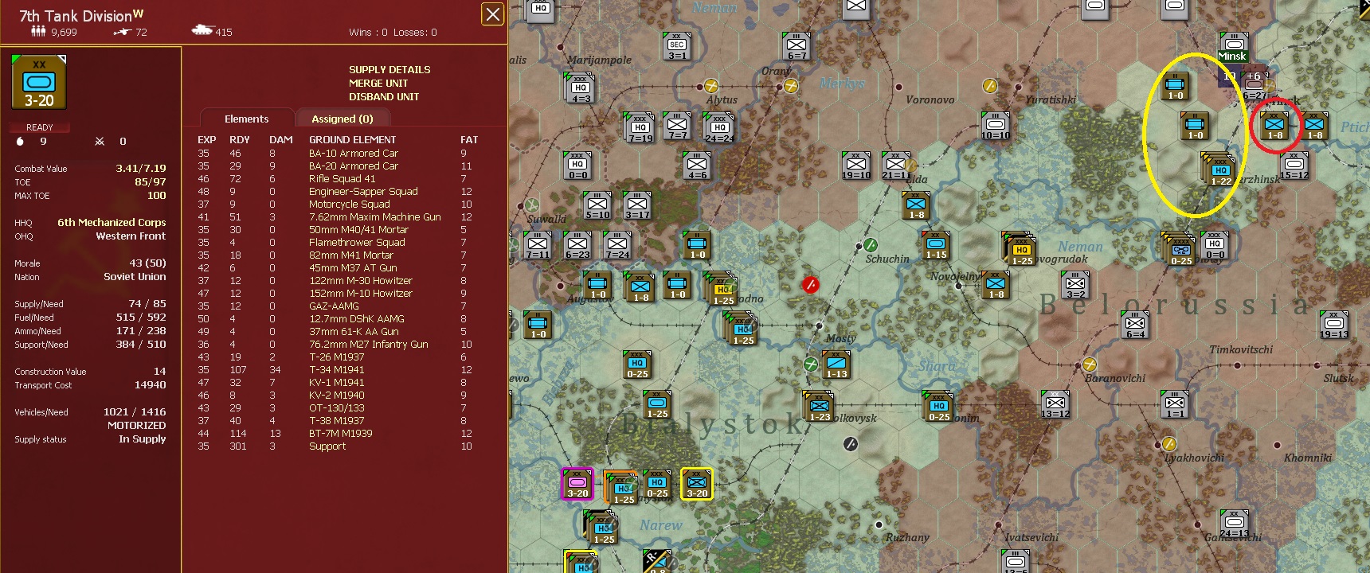Click the Minsk city label
This screenshot has height=573, width=1370.
[x=1231, y=57]
